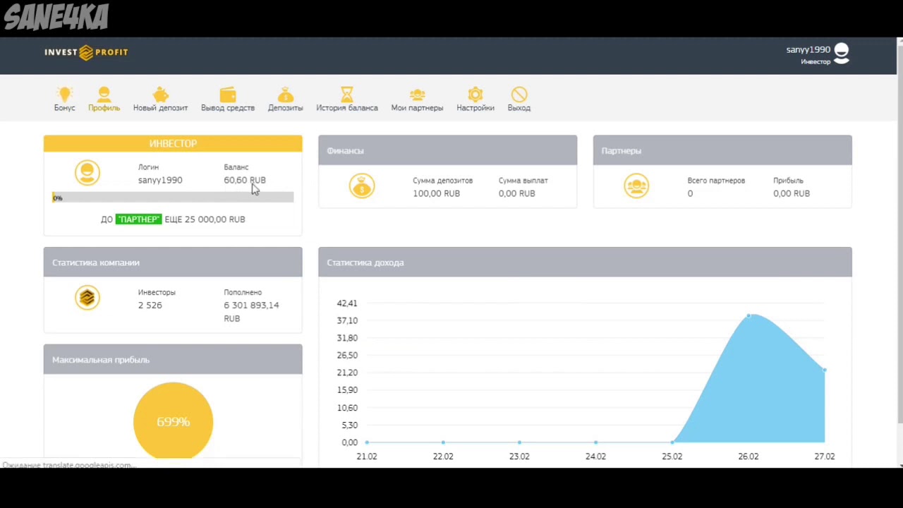Click the Прибыль value 0,00 RUB
The width and height of the screenshot is (903, 508).
[792, 193]
